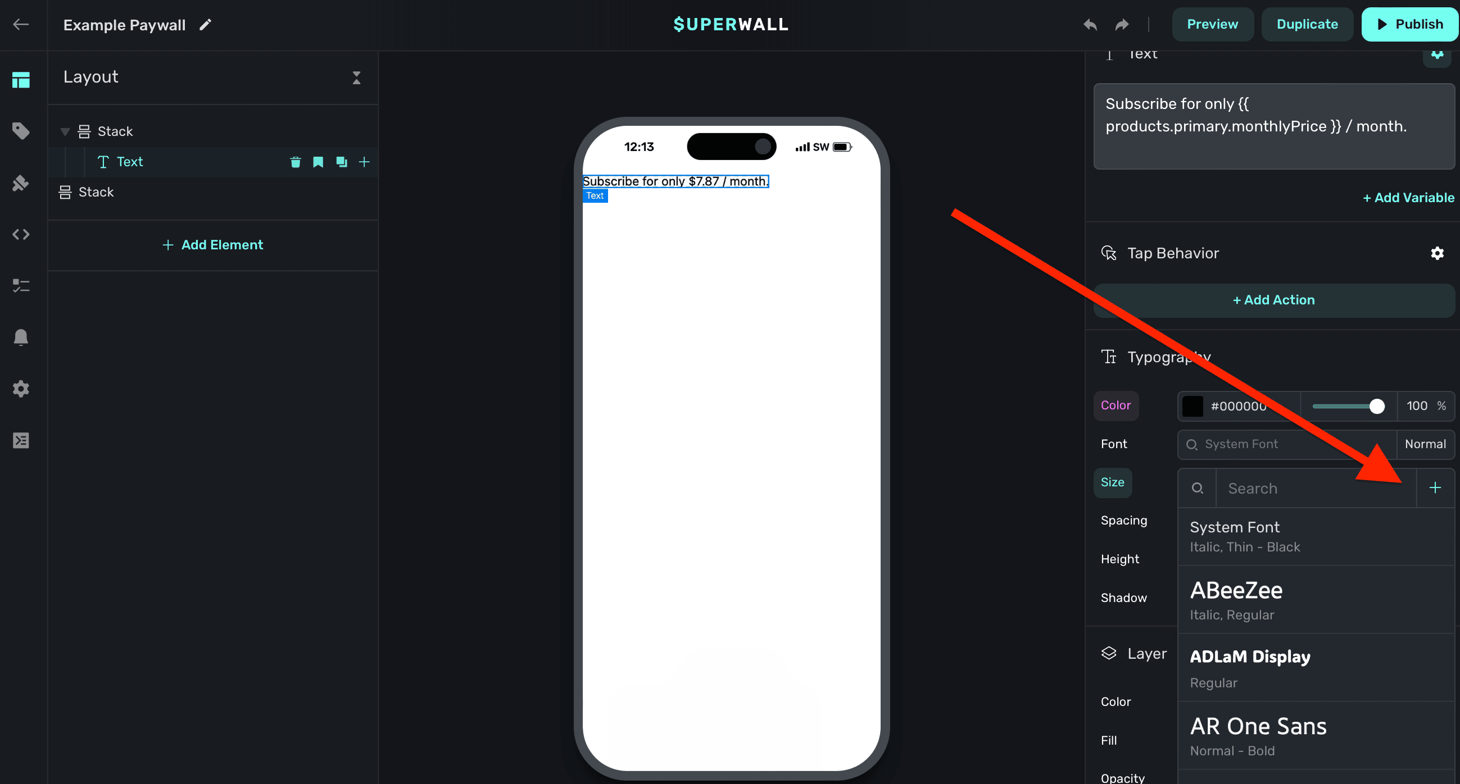
Task: Click the bookmark icon on Text layer
Action: click(318, 162)
